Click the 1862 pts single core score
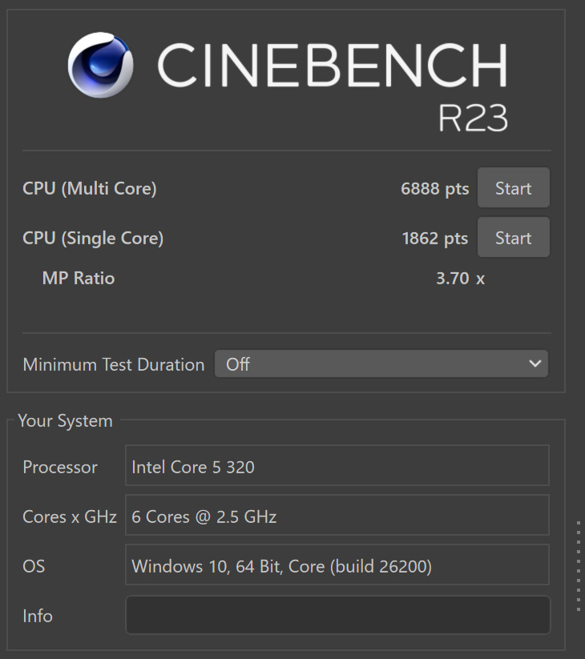Image resolution: width=585 pixels, height=659 pixels. [435, 239]
